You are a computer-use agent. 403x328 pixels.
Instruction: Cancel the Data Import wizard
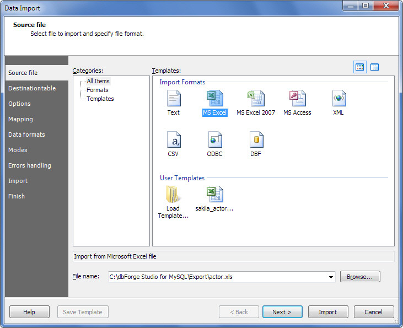(374, 312)
